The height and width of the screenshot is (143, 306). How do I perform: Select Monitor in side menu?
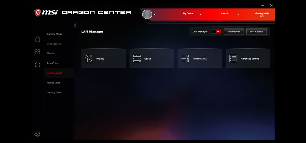click(x=51, y=53)
